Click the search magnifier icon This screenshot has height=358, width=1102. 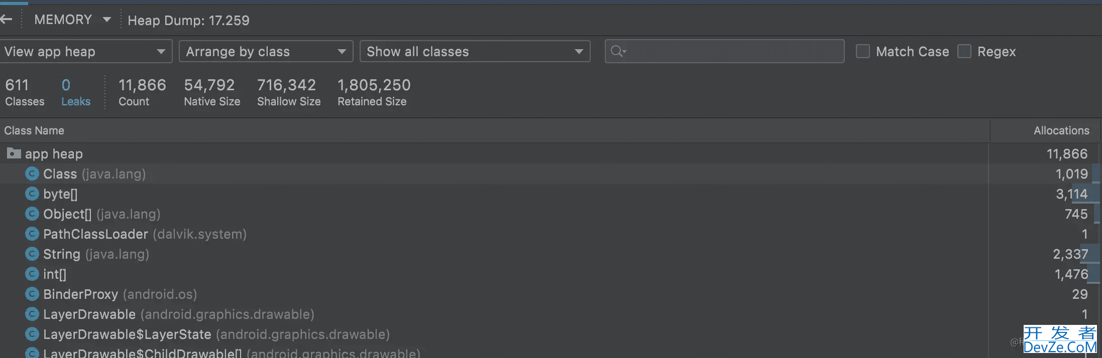coord(618,51)
